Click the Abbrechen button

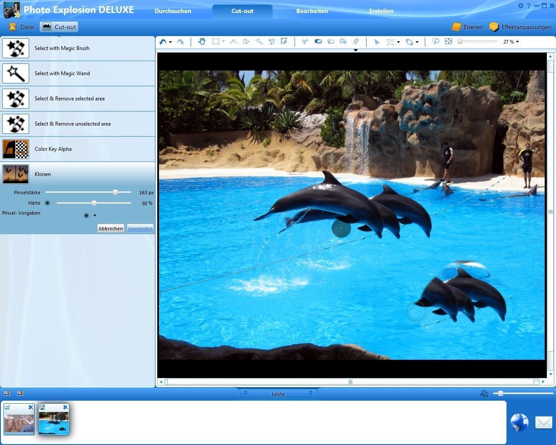[x=110, y=229]
